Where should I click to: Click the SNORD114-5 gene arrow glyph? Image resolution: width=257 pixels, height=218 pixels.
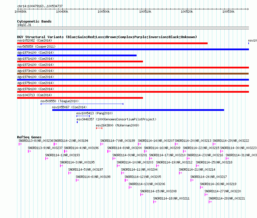[x=70, y=173]
